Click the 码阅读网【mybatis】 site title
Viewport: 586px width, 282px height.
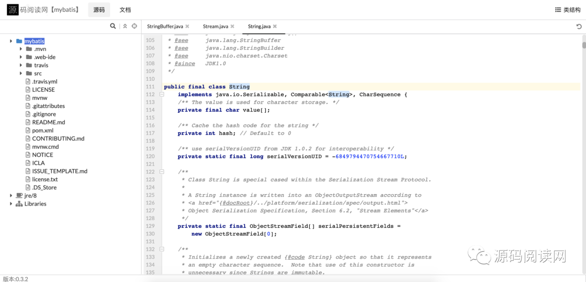(50, 10)
